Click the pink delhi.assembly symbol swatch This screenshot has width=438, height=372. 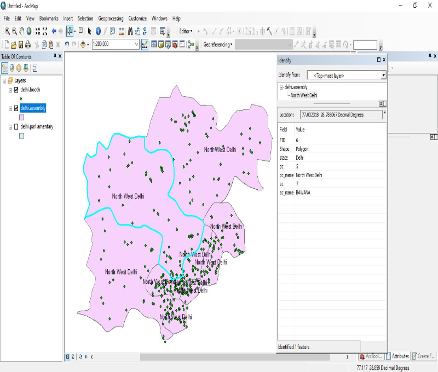22,117
